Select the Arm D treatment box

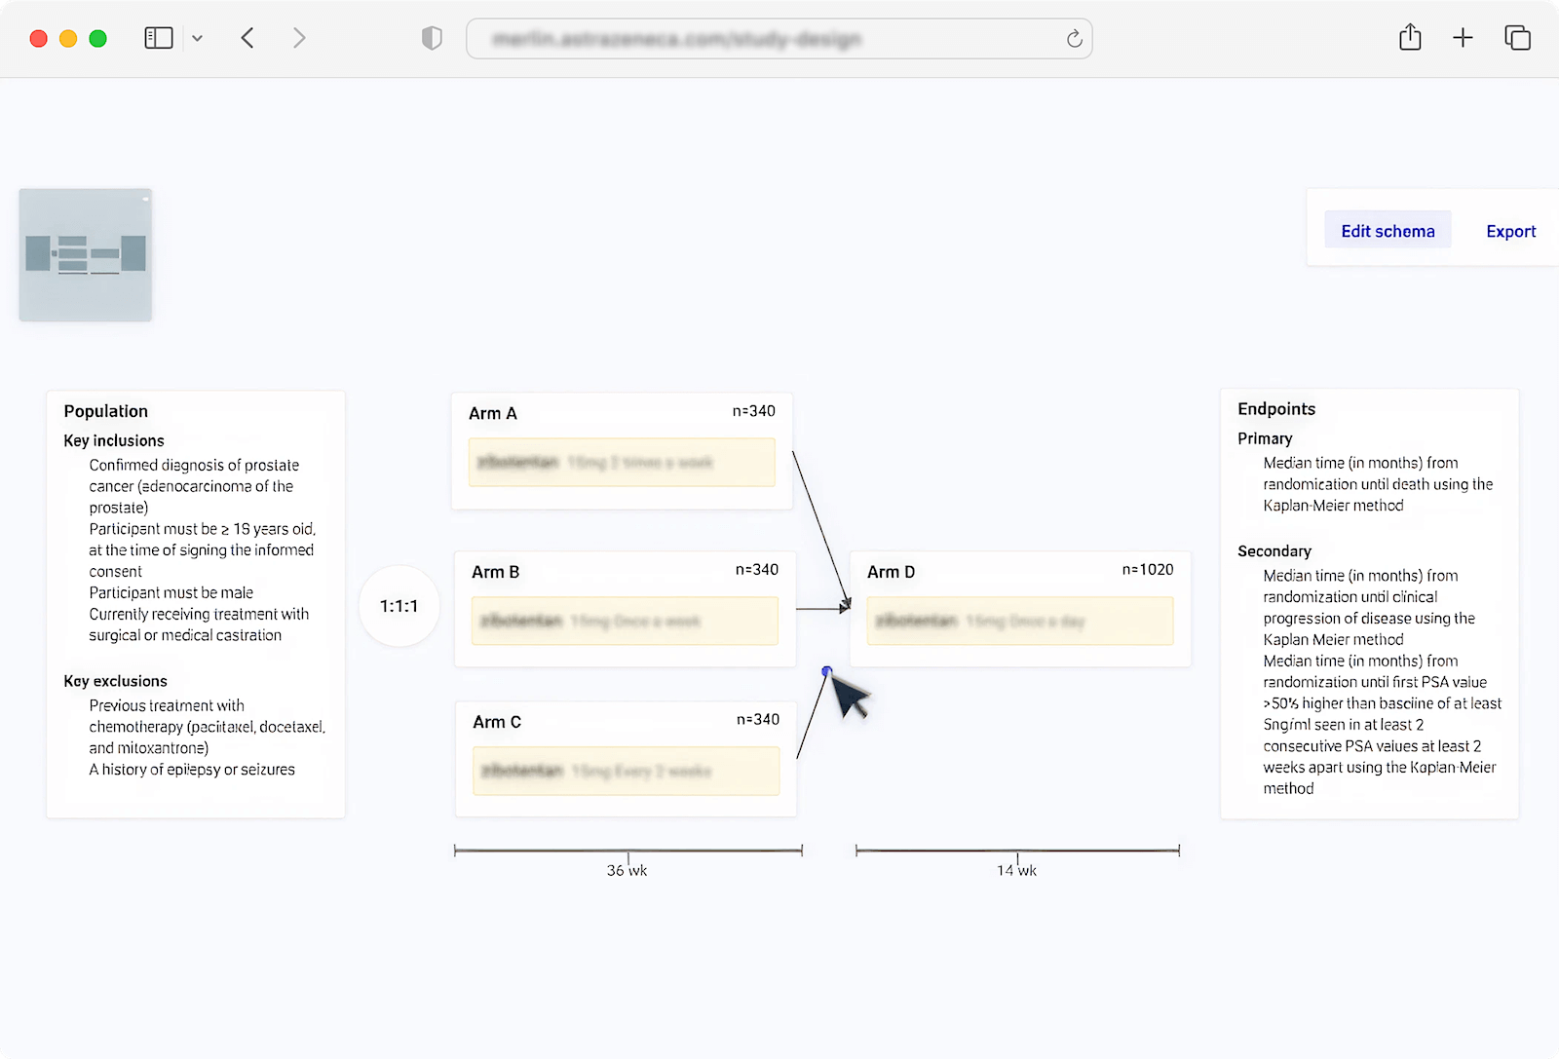(x=1019, y=621)
